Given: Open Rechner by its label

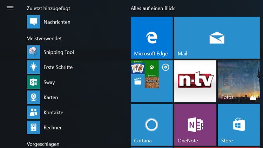Looking at the screenshot, I should pyautogui.click(x=53, y=128).
